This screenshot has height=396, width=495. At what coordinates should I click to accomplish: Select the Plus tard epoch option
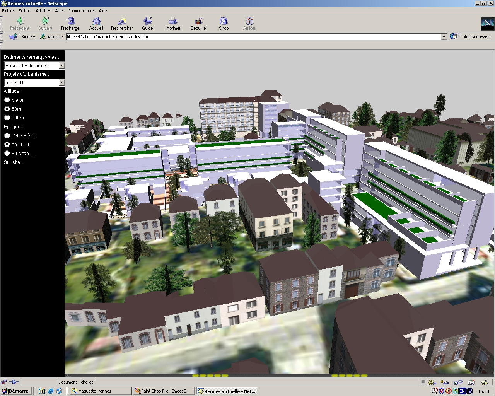point(7,154)
